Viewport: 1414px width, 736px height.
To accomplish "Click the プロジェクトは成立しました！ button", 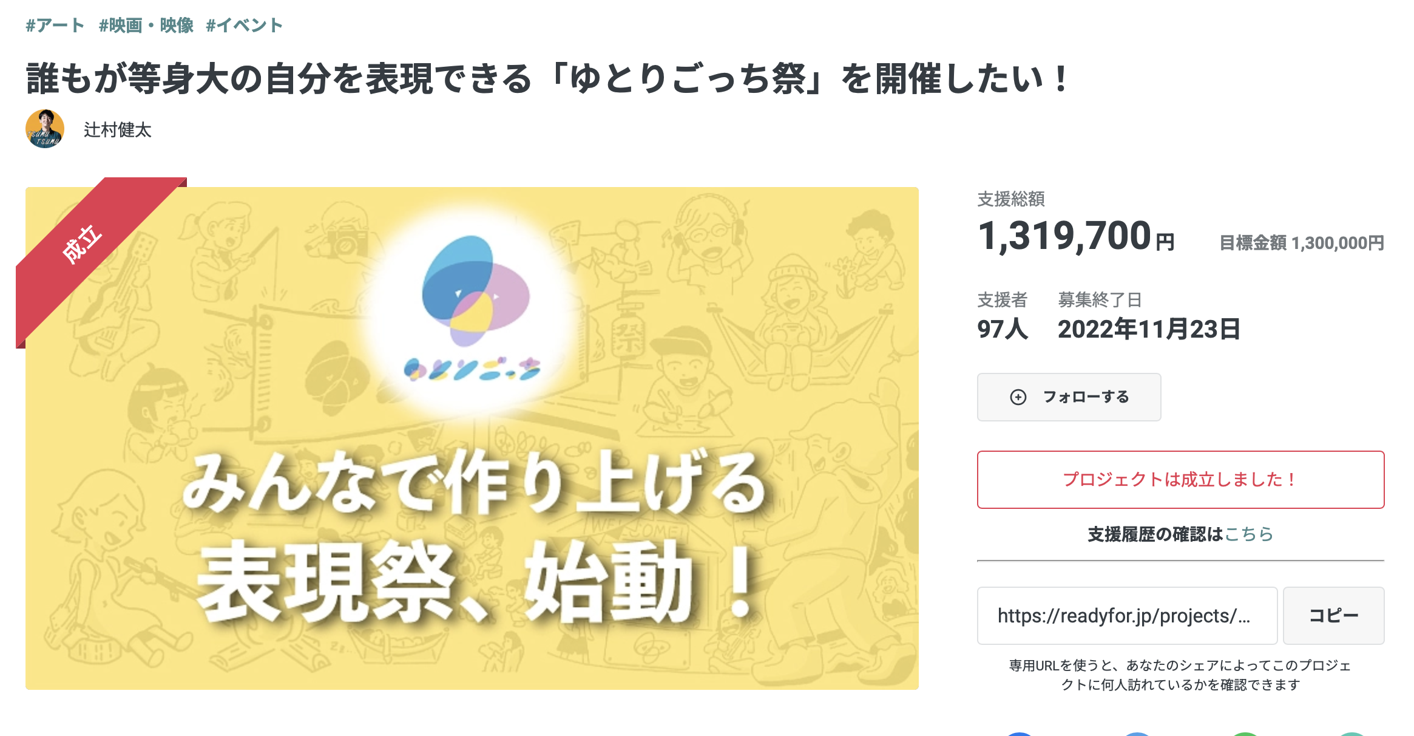I will click(1180, 480).
